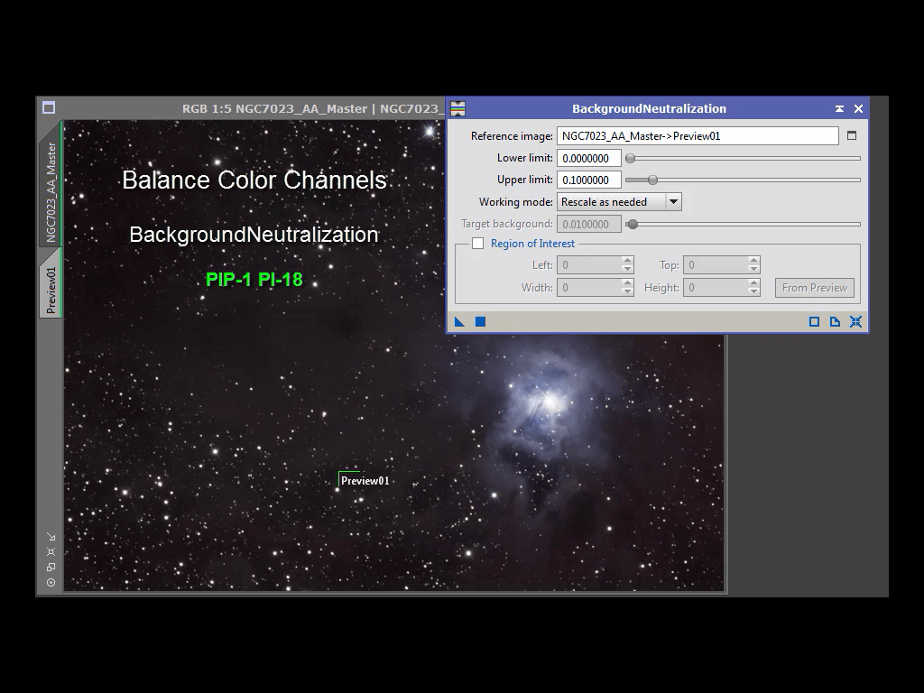924x693 pixels.
Task: Click the fit view icon in image sidebar
Action: [51, 551]
